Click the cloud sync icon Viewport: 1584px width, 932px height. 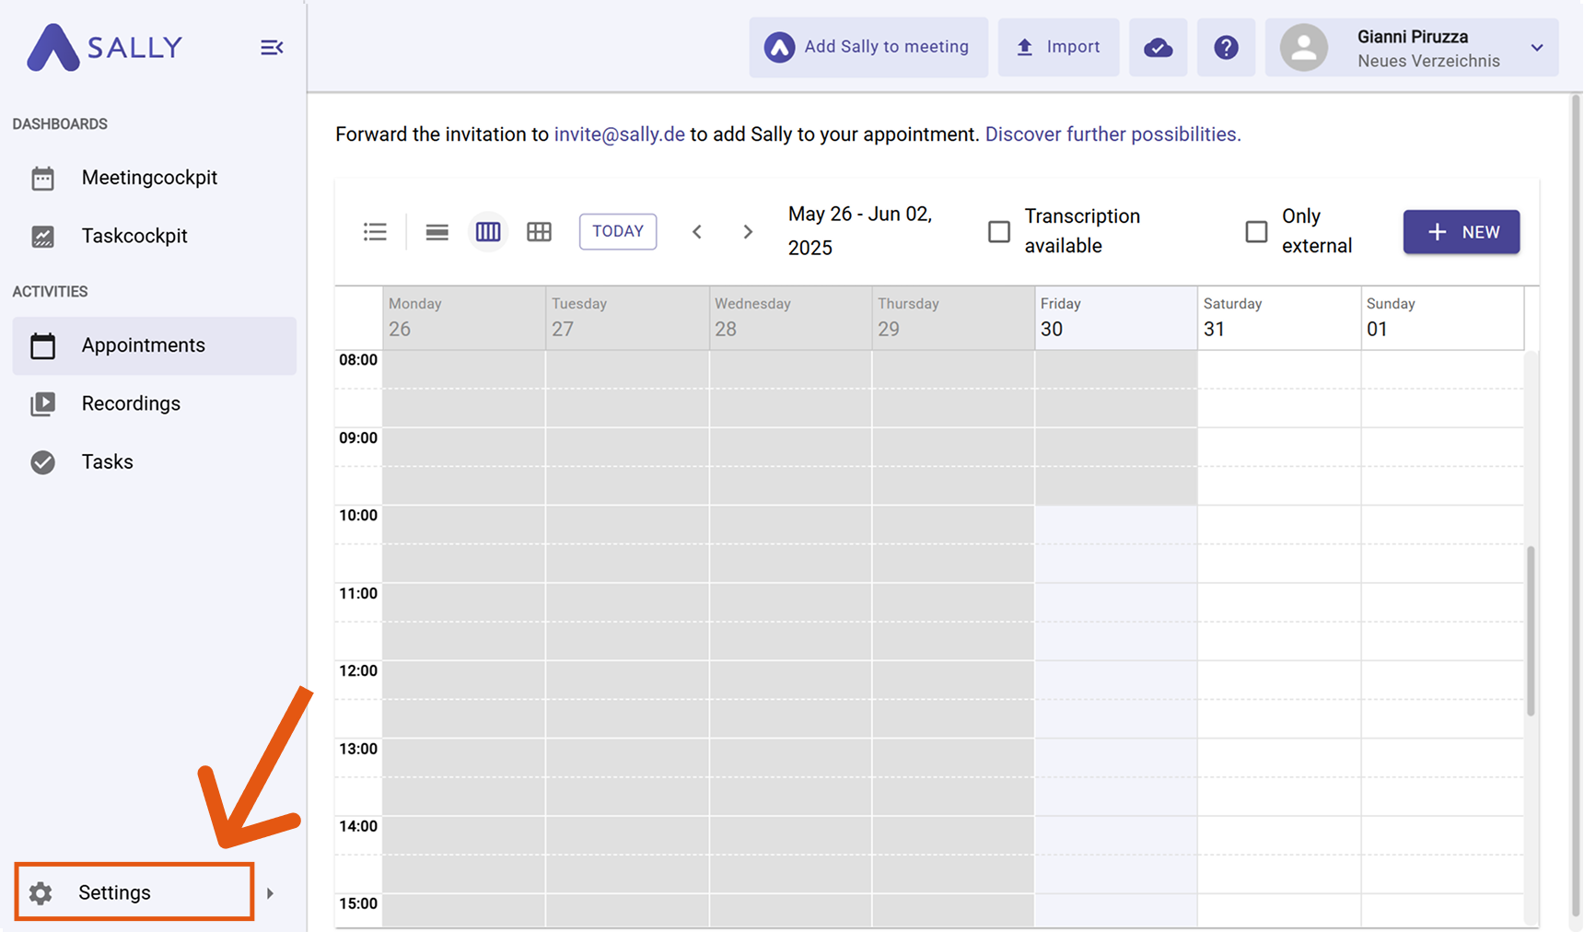[x=1158, y=47]
